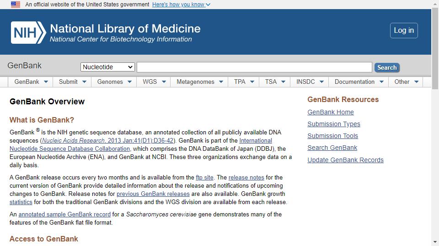The height and width of the screenshot is (246, 439).
Task: Click the scrollbar down arrow
Action: coord(435,242)
